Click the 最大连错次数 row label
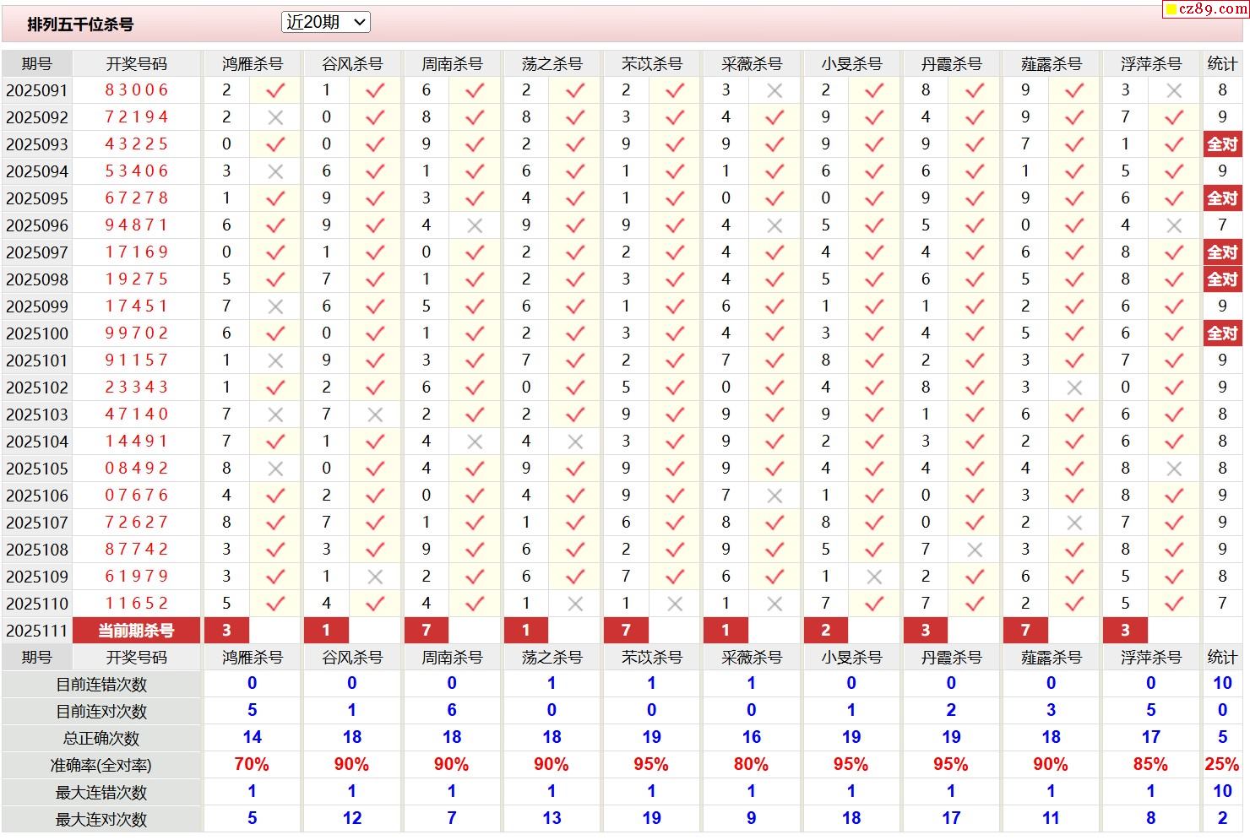The width and height of the screenshot is (1250, 840). 101,793
